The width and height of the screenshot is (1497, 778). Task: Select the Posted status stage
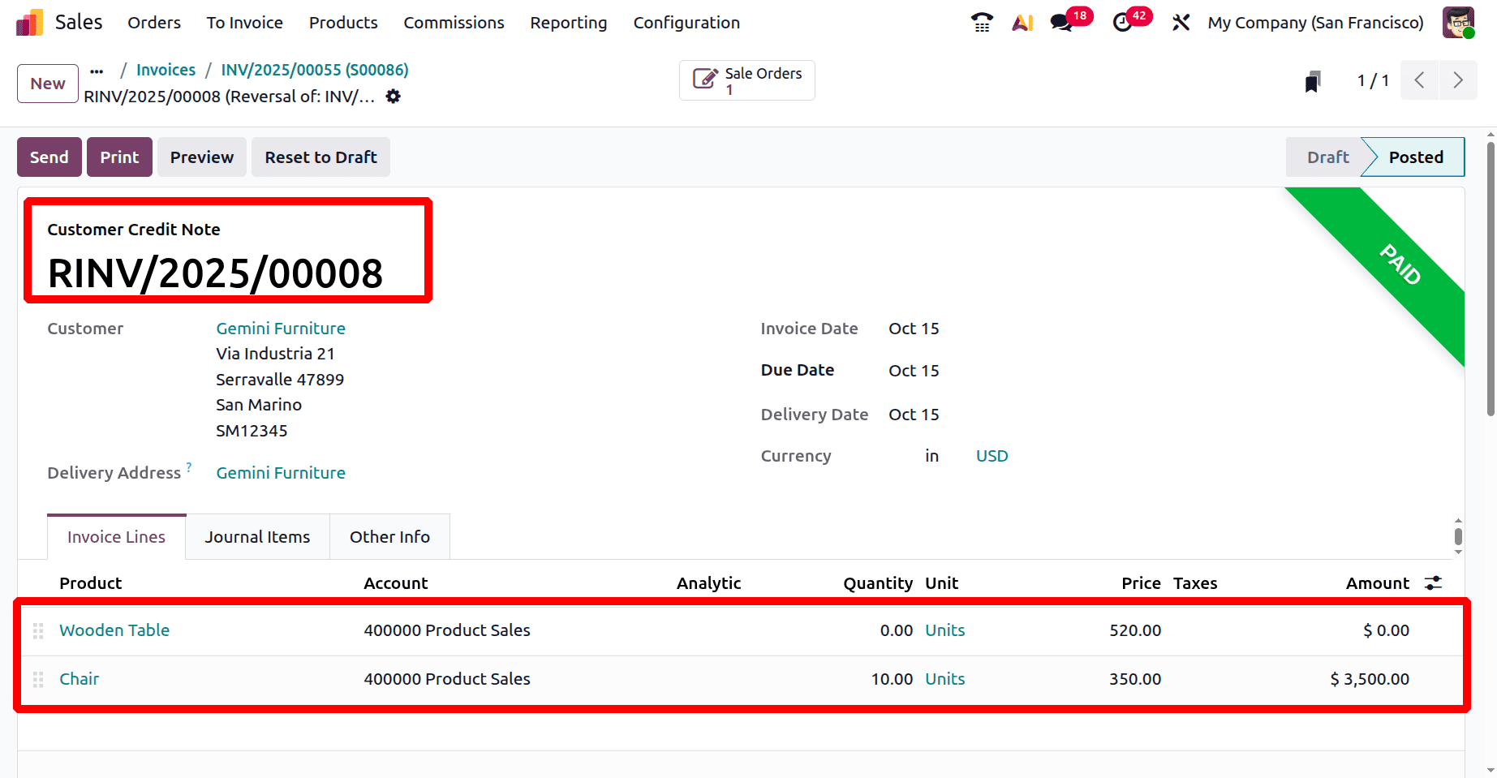[1415, 157]
